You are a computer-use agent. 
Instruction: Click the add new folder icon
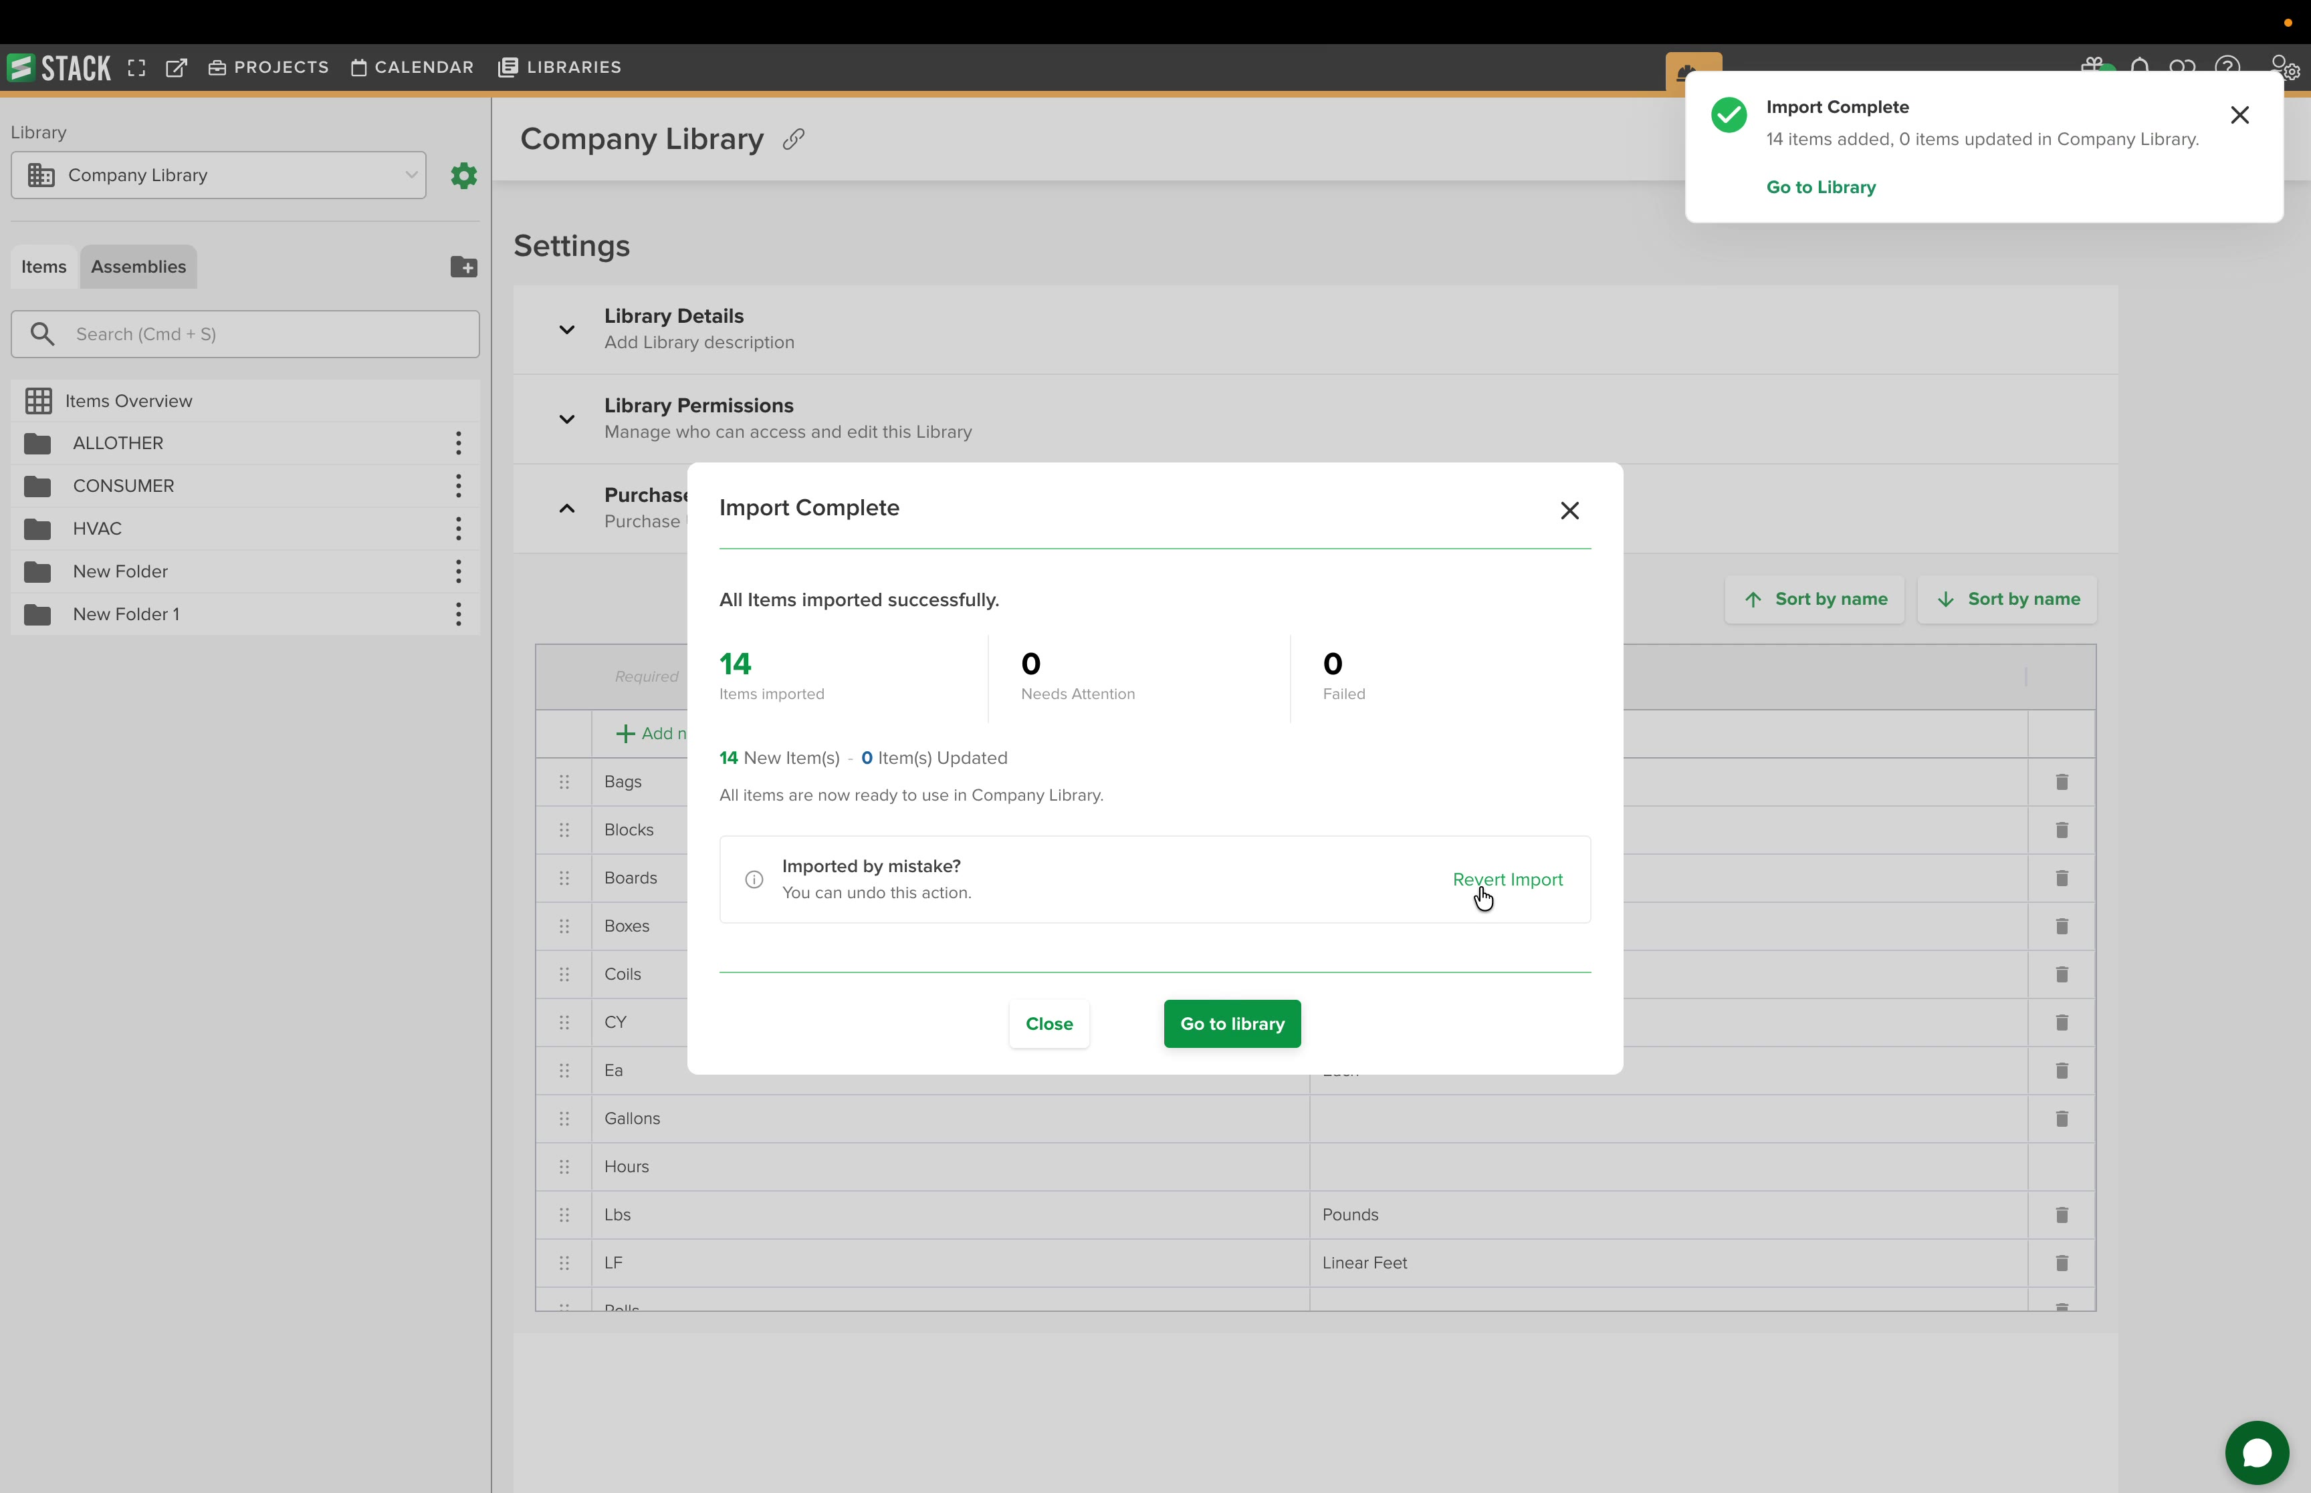click(463, 267)
